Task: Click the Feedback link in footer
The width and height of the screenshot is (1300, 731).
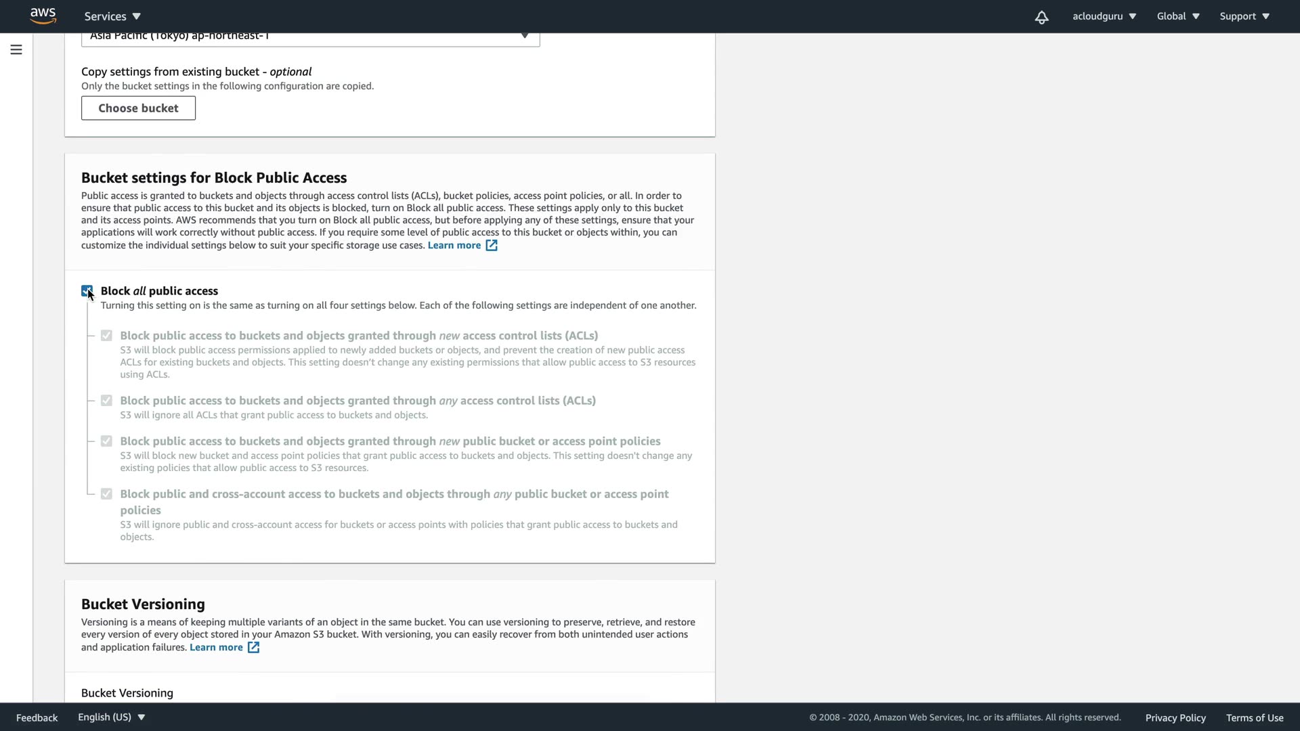Action: tap(37, 718)
